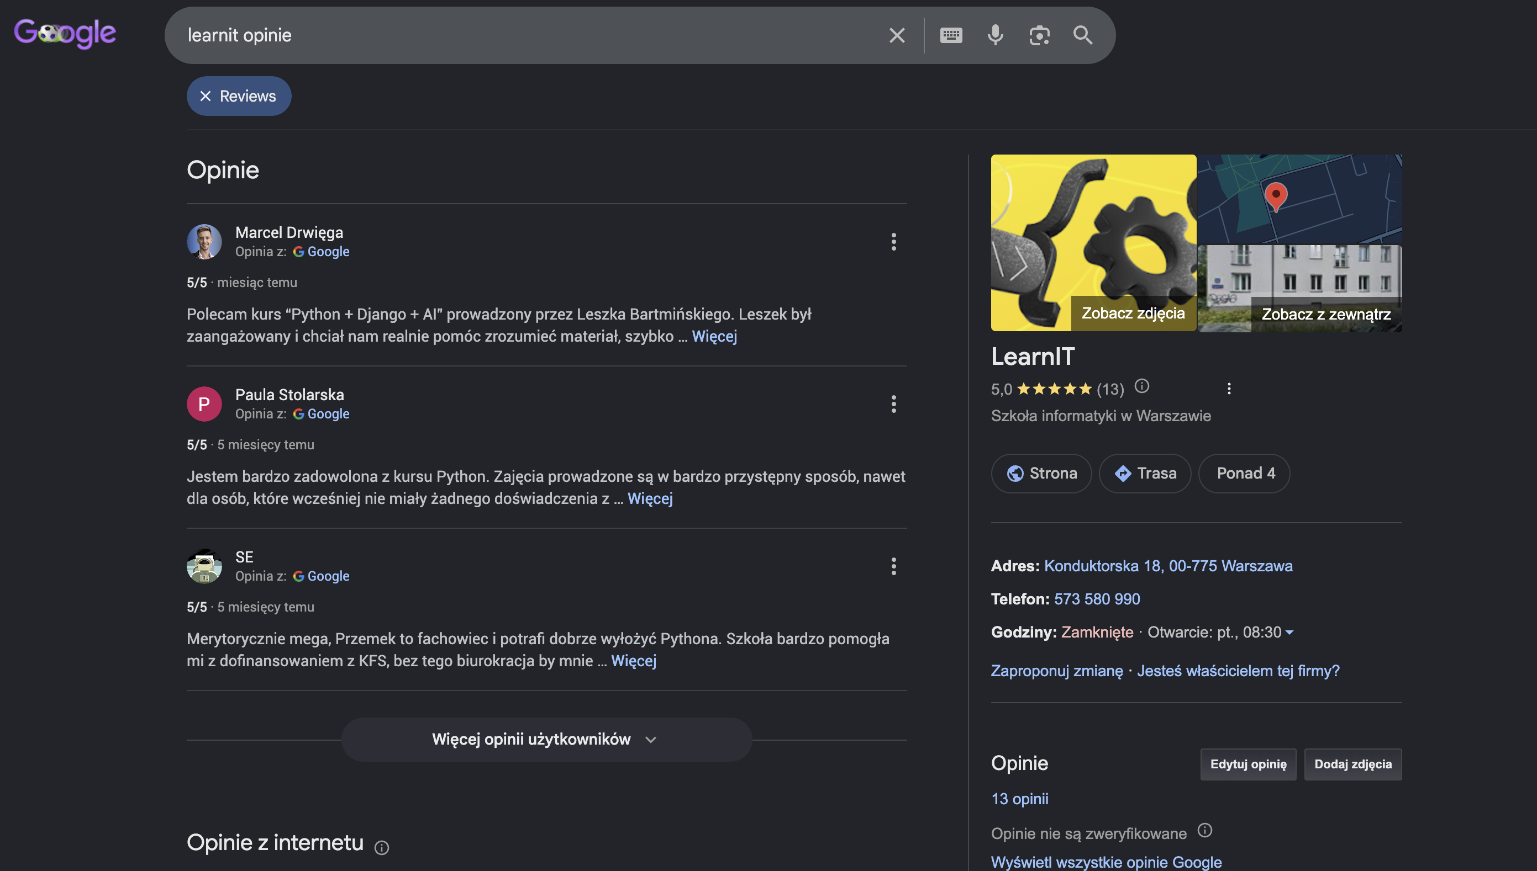Viewport: 1537px width, 871px height.
Task: Open search by image camera icon
Action: (1039, 35)
